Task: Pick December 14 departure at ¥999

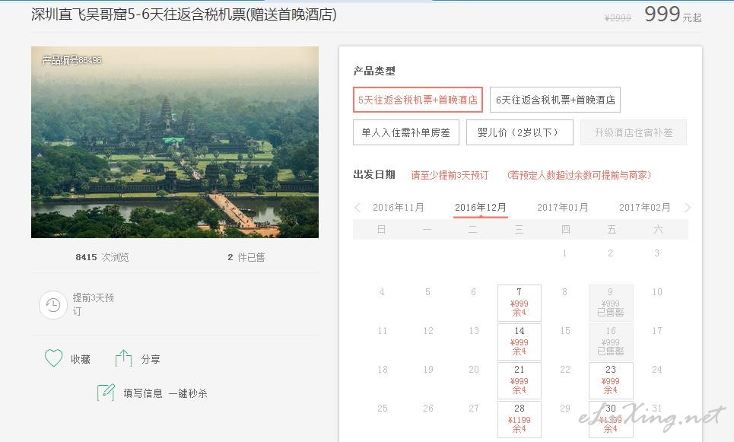Action: 520,342
